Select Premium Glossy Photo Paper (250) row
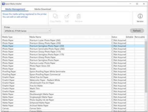The width and height of the screenshot is (148, 112). [x=73, y=43]
